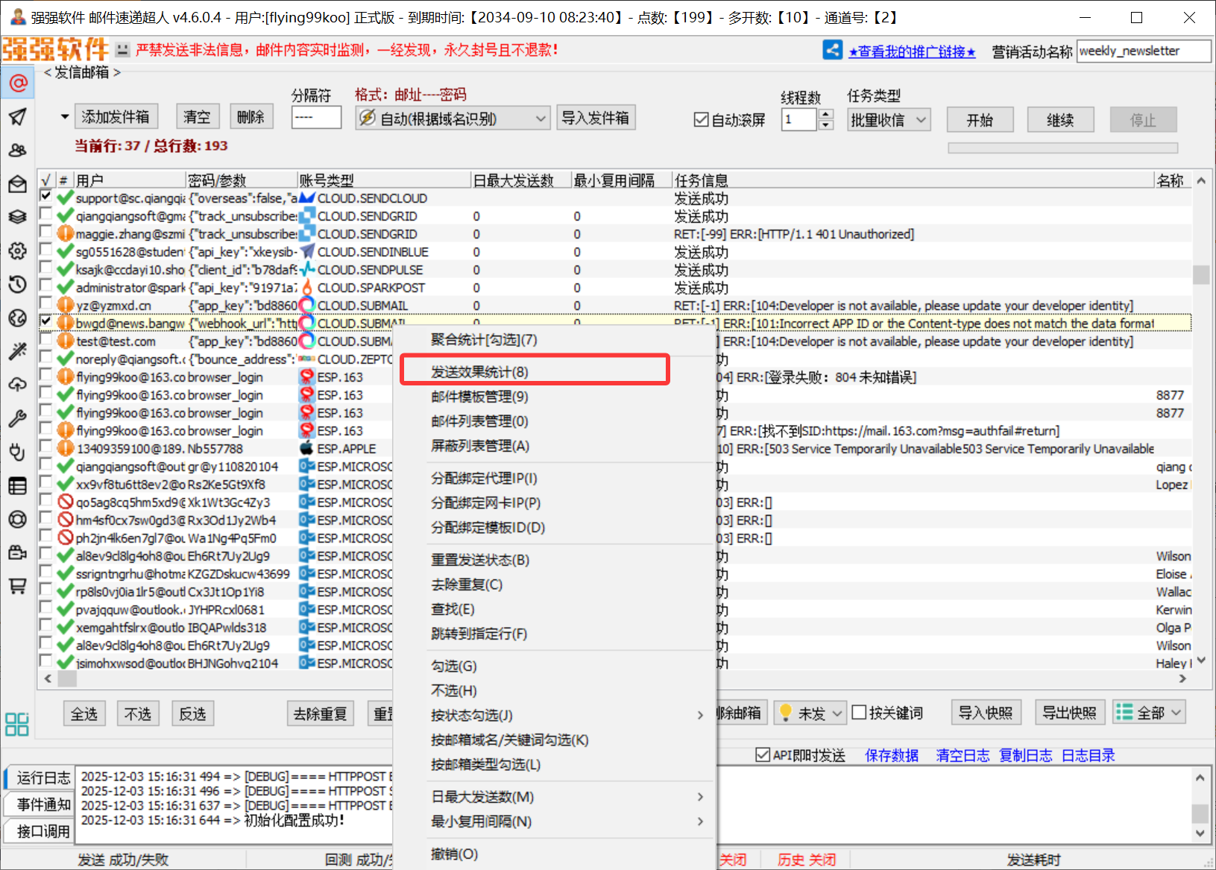Screen dimensions: 1216x870
Task: Click the magic wand sidebar icon
Action: [18, 351]
